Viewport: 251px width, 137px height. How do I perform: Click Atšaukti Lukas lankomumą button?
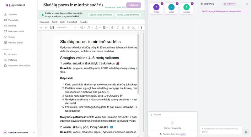coord(128,15)
